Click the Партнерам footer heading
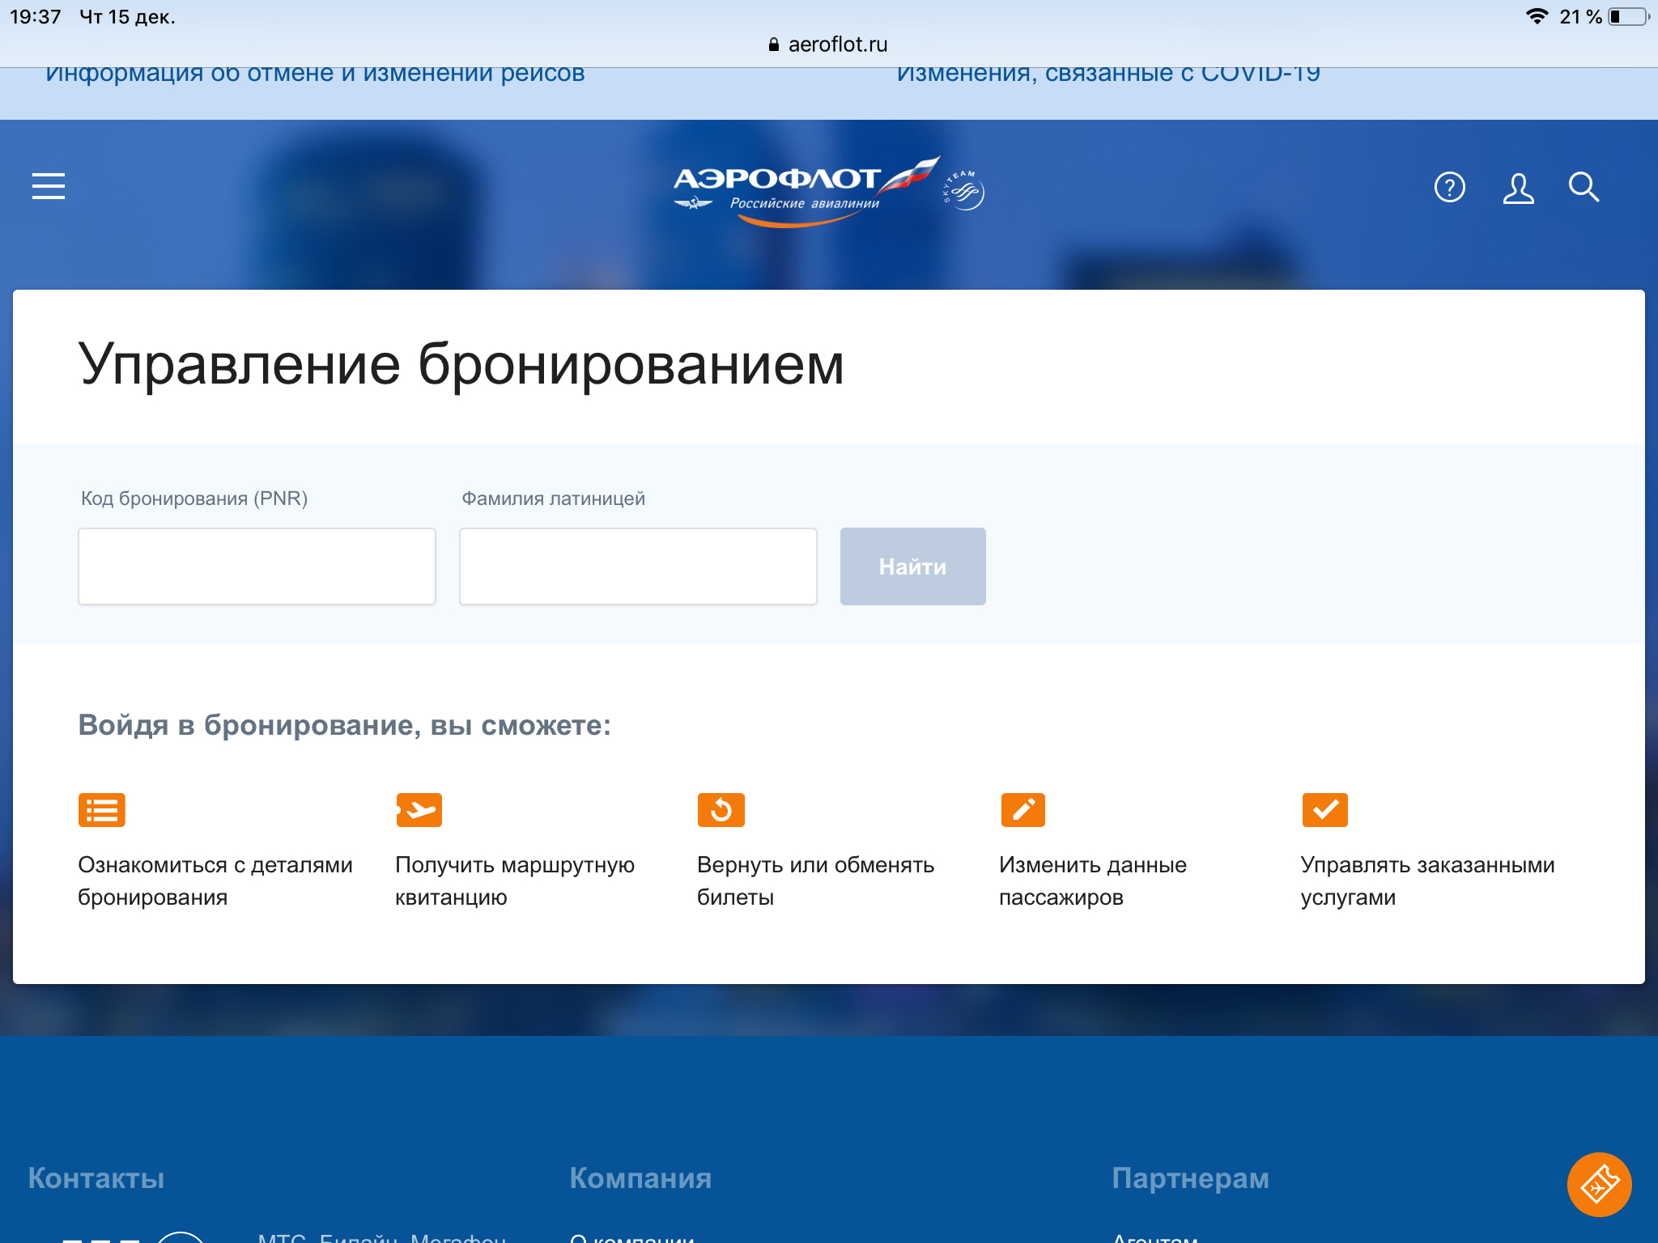The width and height of the screenshot is (1658, 1243). [1190, 1178]
